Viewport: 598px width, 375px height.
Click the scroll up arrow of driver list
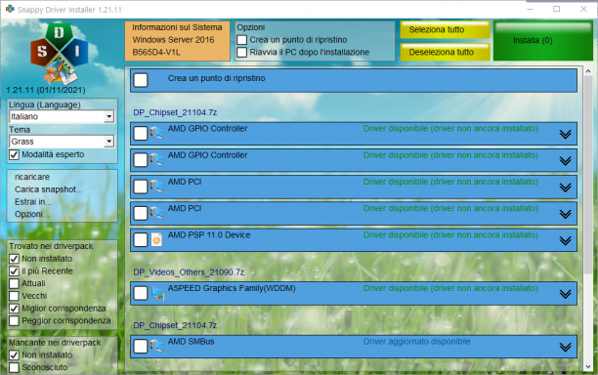[x=587, y=71]
